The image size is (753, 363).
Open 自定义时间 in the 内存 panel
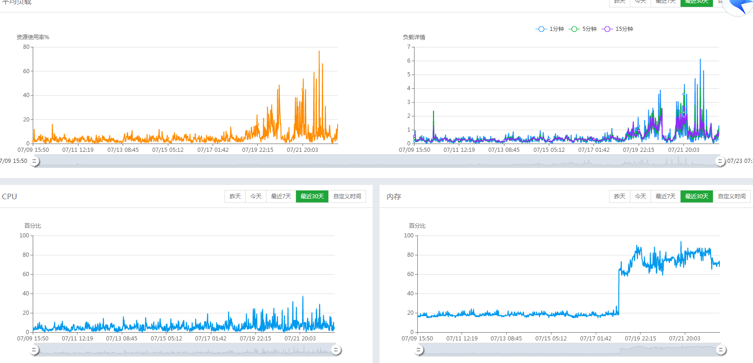click(732, 196)
